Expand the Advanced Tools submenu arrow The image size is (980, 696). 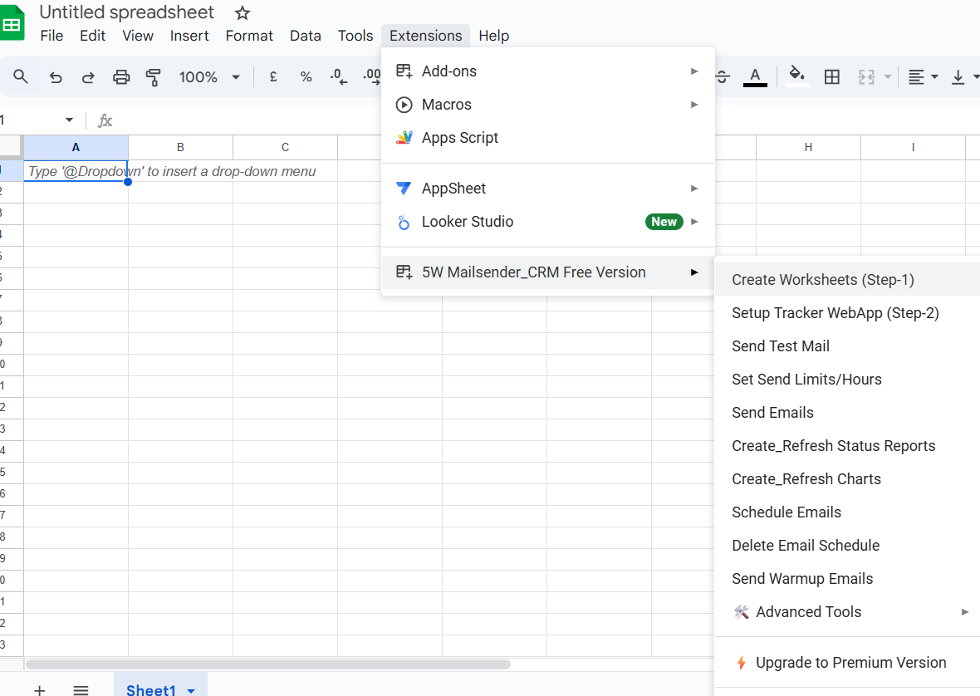965,611
